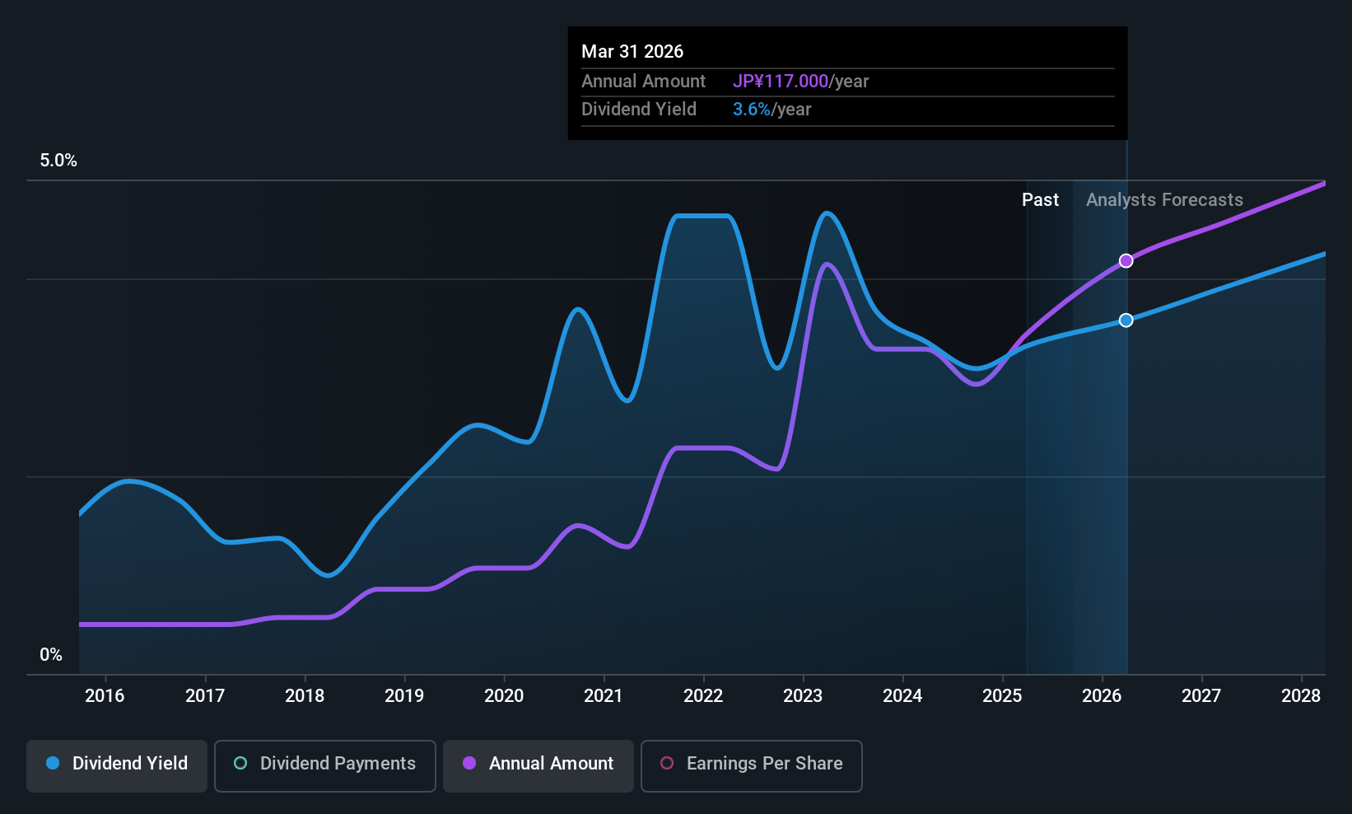Click the Analysts Forecasts label
Viewport: 1352px width, 814px height.
pyautogui.click(x=1164, y=200)
